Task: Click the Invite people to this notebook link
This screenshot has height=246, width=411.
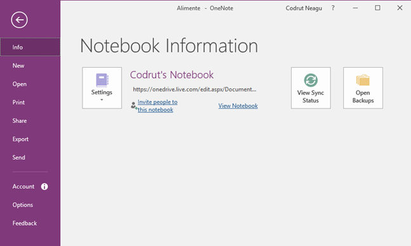Action: click(157, 106)
